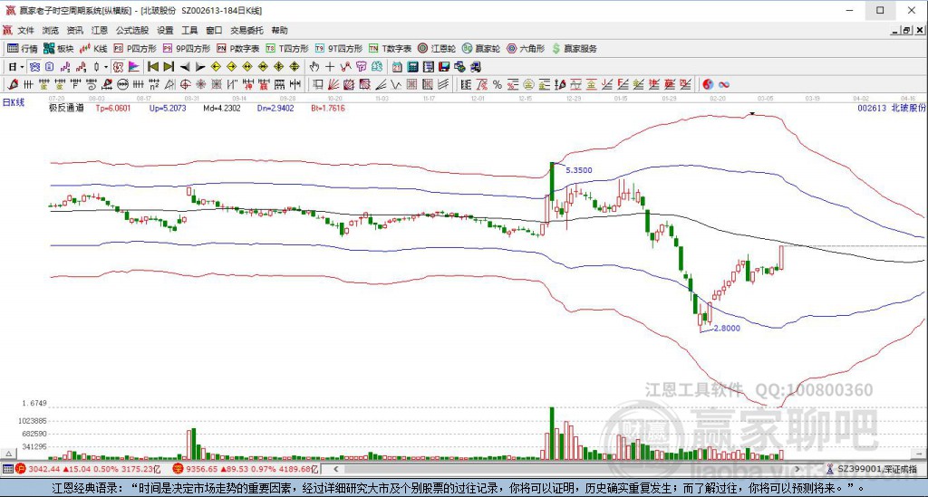Jump to first bar with skip-back icon
The width and height of the screenshot is (928, 497).
pos(152,66)
